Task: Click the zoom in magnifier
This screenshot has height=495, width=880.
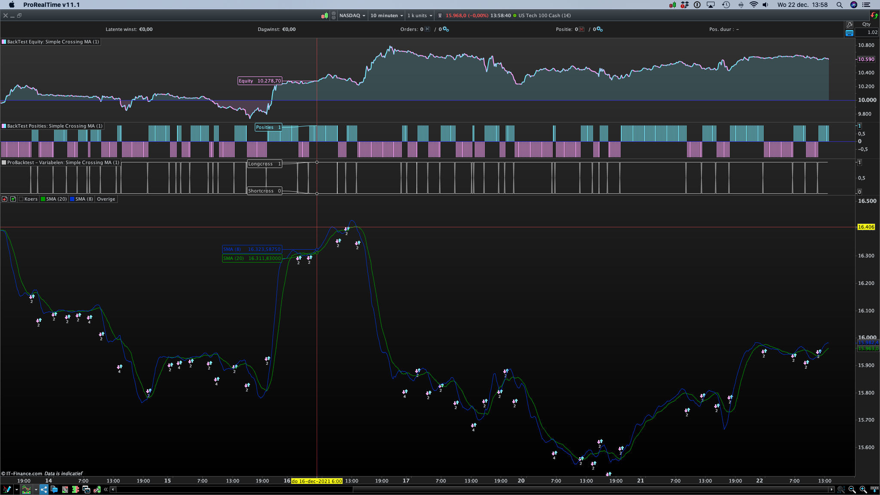Action: click(x=863, y=489)
